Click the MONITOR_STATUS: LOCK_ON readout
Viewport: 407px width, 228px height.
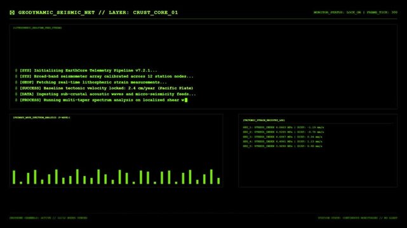337,12
